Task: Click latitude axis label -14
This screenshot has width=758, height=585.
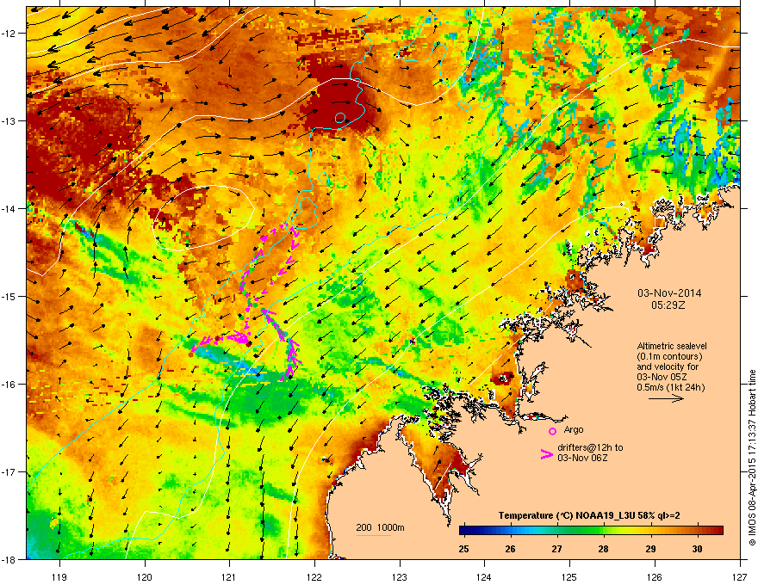Action: pos(9,208)
